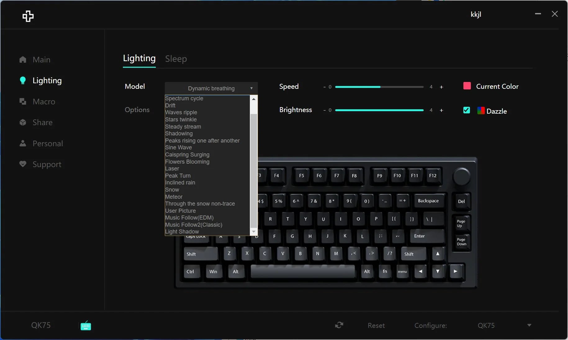568x340 pixels.
Task: Increase Speed with the plus button
Action: (x=441, y=87)
